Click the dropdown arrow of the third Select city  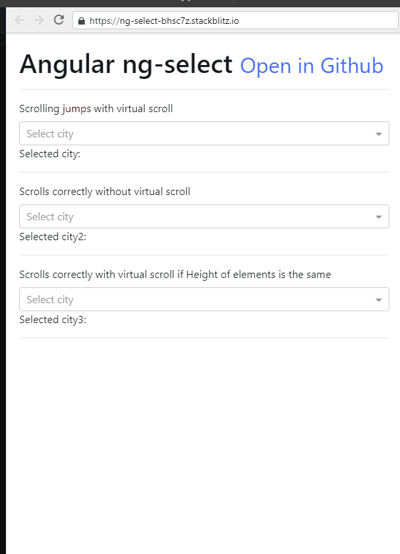[378, 299]
